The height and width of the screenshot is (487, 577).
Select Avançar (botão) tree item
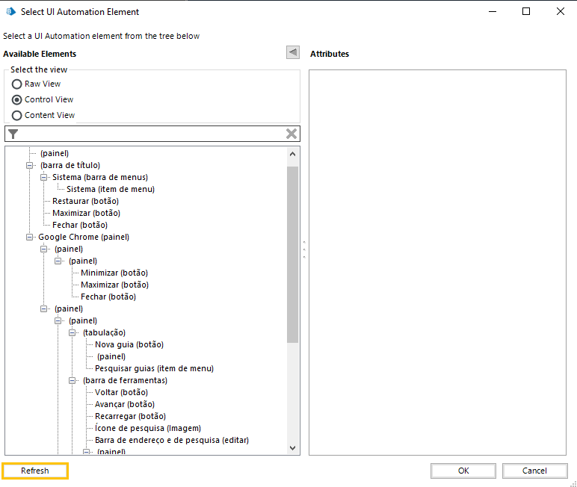[x=125, y=404]
